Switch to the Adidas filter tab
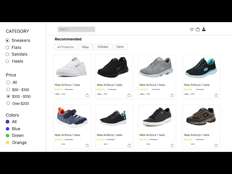This screenshot has height=174, width=232. pyautogui.click(x=103, y=47)
